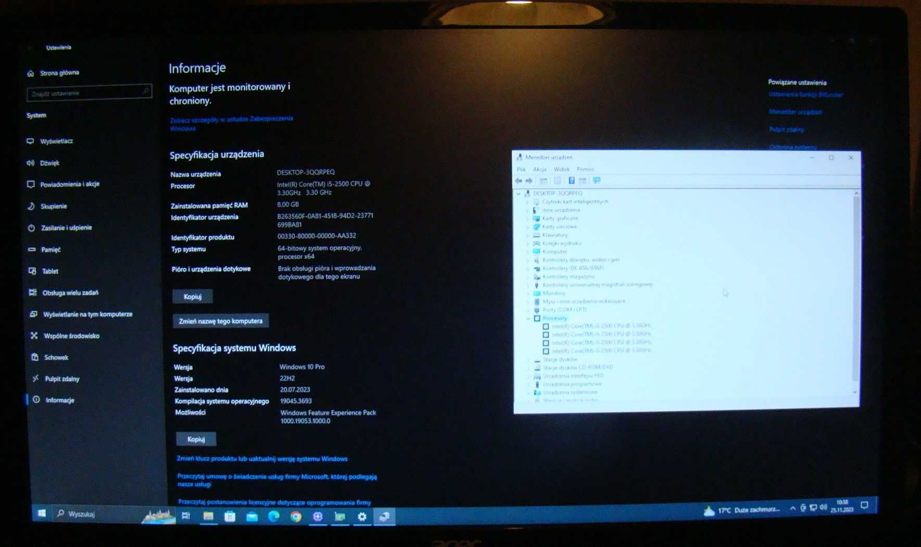The width and height of the screenshot is (921, 547).
Task: Select Czytniki kart inteligentnych tree item
Action: tap(575, 202)
